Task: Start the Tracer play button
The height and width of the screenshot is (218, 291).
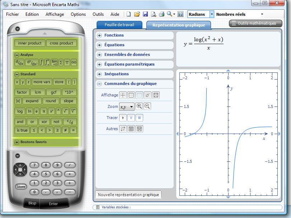Action: [x=123, y=118]
